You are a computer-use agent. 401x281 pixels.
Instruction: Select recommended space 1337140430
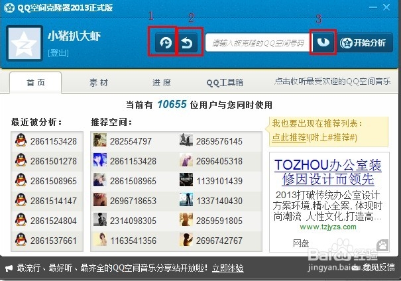(x=219, y=201)
